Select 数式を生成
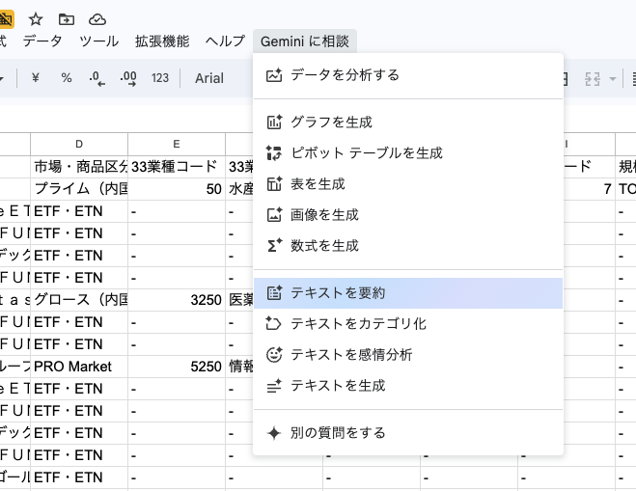Viewport: 636px width, 491px height. [x=408, y=246]
